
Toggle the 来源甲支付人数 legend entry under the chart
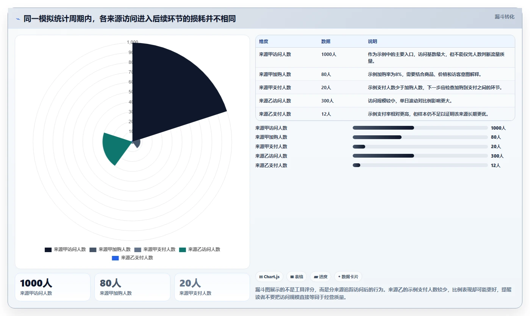tap(155, 249)
